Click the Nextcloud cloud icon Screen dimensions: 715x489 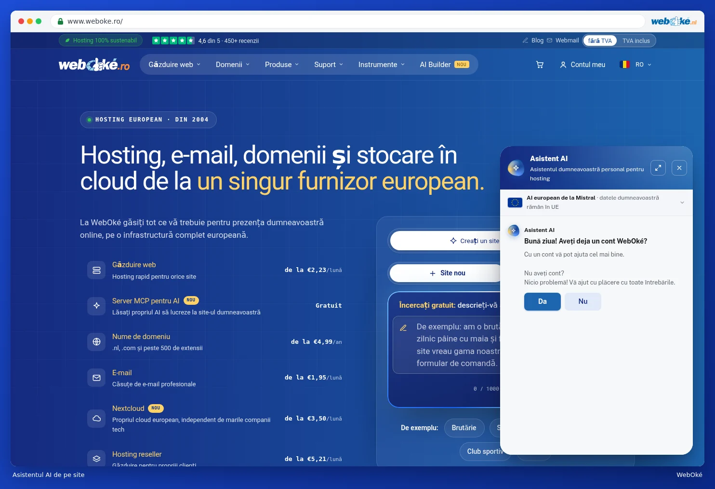(96, 418)
